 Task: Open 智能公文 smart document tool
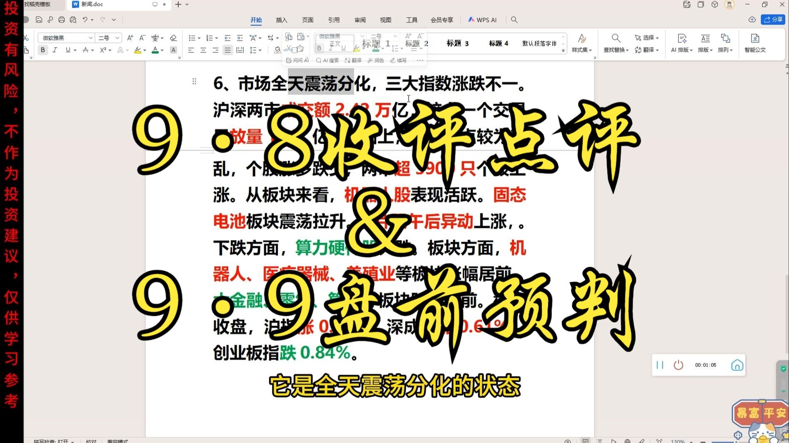tap(755, 43)
